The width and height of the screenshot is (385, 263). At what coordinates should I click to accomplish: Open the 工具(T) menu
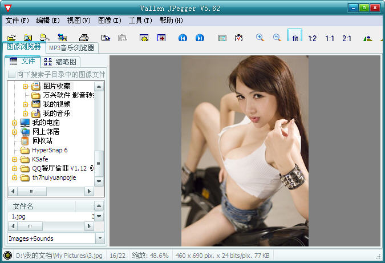140,21
